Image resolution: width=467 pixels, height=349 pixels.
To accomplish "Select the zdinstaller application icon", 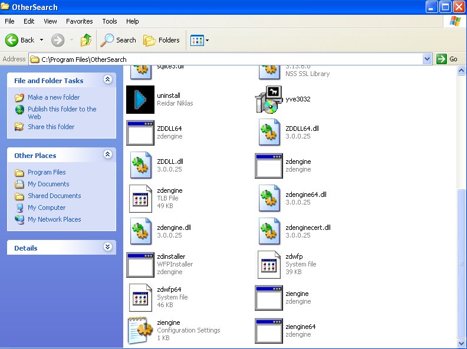I will click(x=140, y=265).
